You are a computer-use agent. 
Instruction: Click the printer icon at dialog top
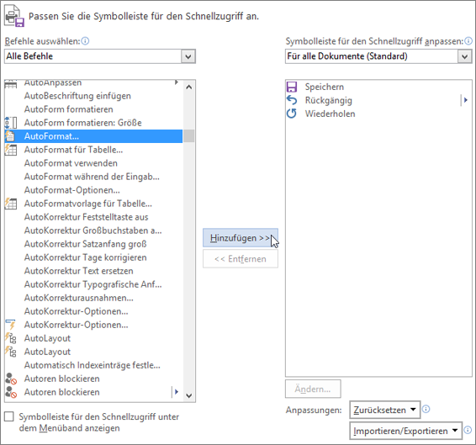pyautogui.click(x=13, y=16)
